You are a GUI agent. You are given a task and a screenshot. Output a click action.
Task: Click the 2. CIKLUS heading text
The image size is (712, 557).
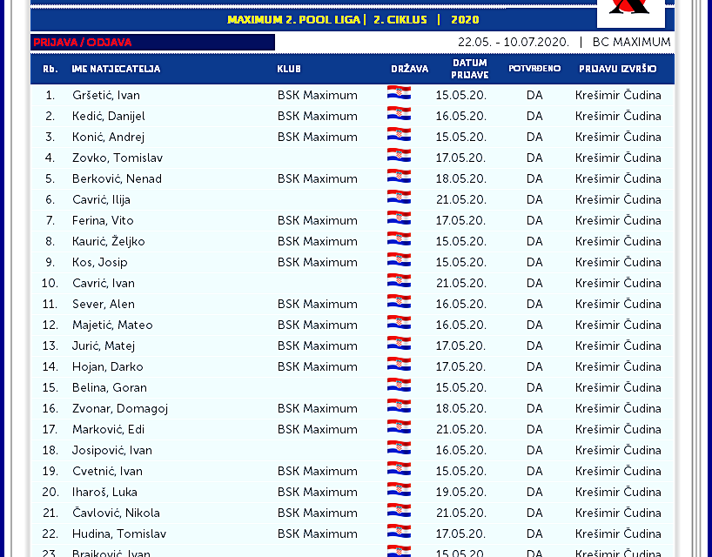click(400, 20)
